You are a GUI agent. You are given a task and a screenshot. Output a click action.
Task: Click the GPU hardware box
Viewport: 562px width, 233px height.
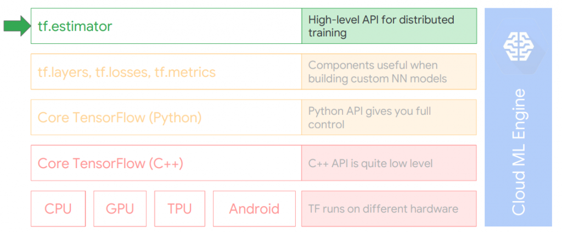pyautogui.click(x=120, y=209)
